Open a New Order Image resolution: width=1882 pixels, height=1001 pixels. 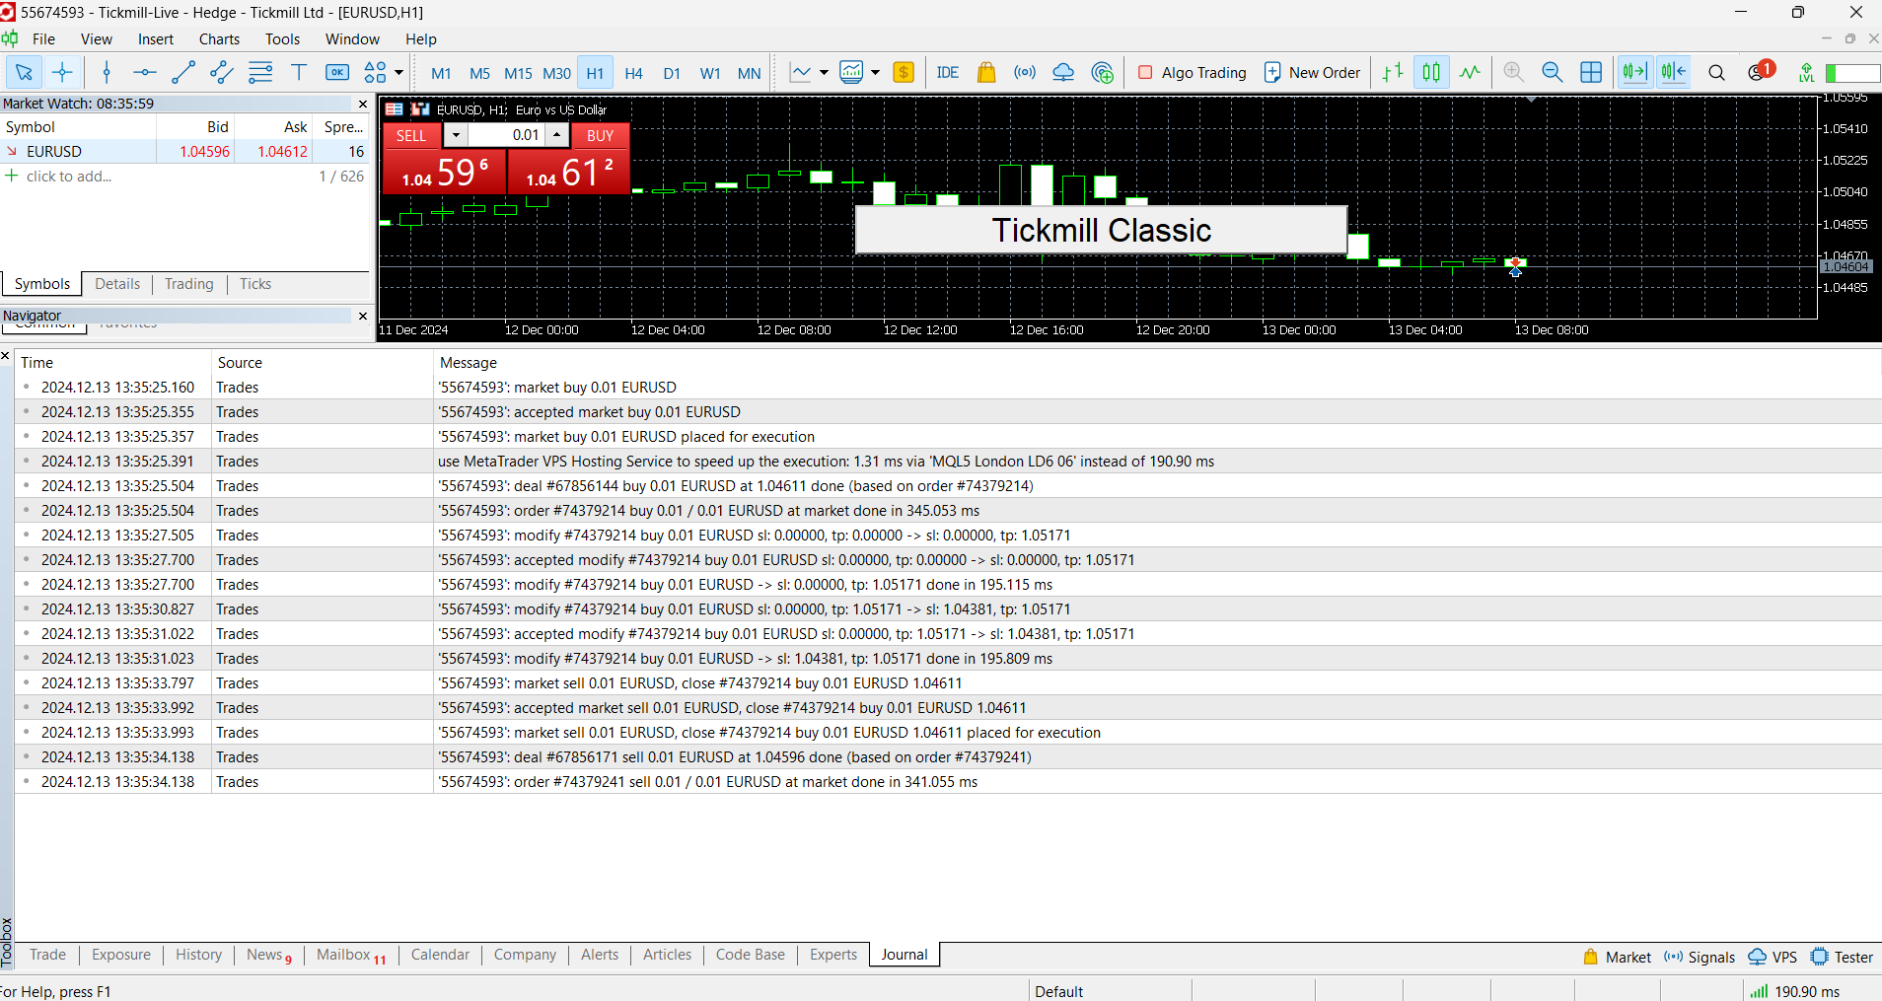(1312, 72)
